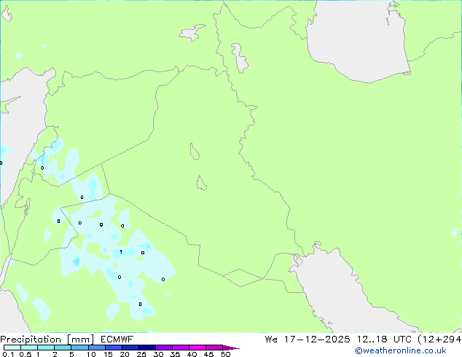The image size is (462, 357).
Task: Select the 20–25 mm legend color swatch
Action: click(x=130, y=348)
